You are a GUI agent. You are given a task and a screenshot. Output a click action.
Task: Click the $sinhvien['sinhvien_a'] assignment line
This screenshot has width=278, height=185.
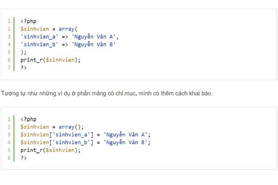coord(86,135)
